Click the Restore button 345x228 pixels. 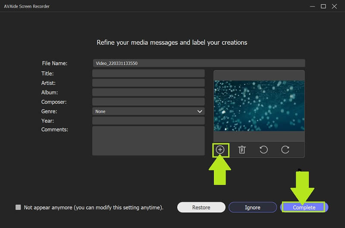pyautogui.click(x=201, y=207)
